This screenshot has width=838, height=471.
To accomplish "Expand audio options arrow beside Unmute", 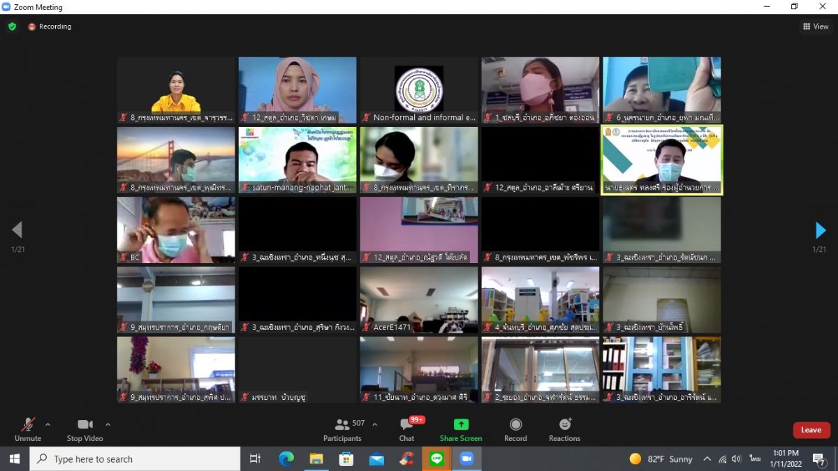I will (47, 424).
